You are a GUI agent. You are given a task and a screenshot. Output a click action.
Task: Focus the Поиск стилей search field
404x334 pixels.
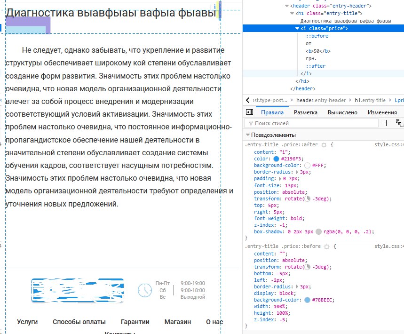click(x=311, y=123)
